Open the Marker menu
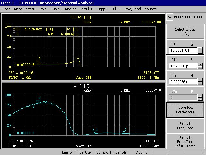This screenshot has height=155, width=206. pyautogui.click(x=70, y=9)
